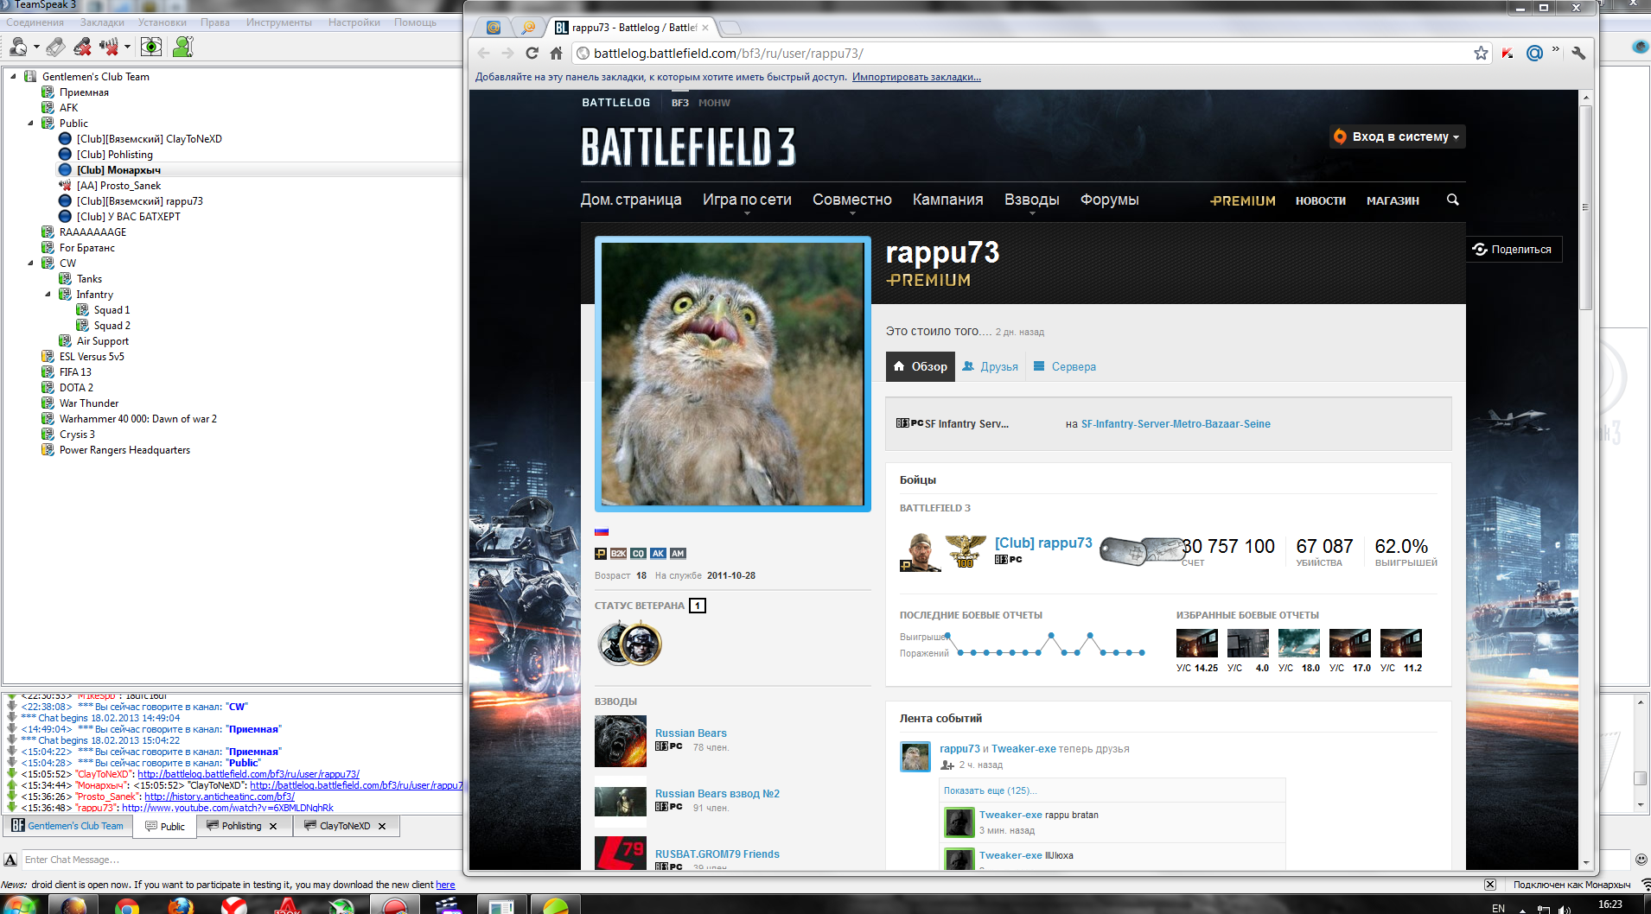The height and width of the screenshot is (914, 1651).
Task: Open browser wrench settings icon
Action: click(x=1578, y=54)
